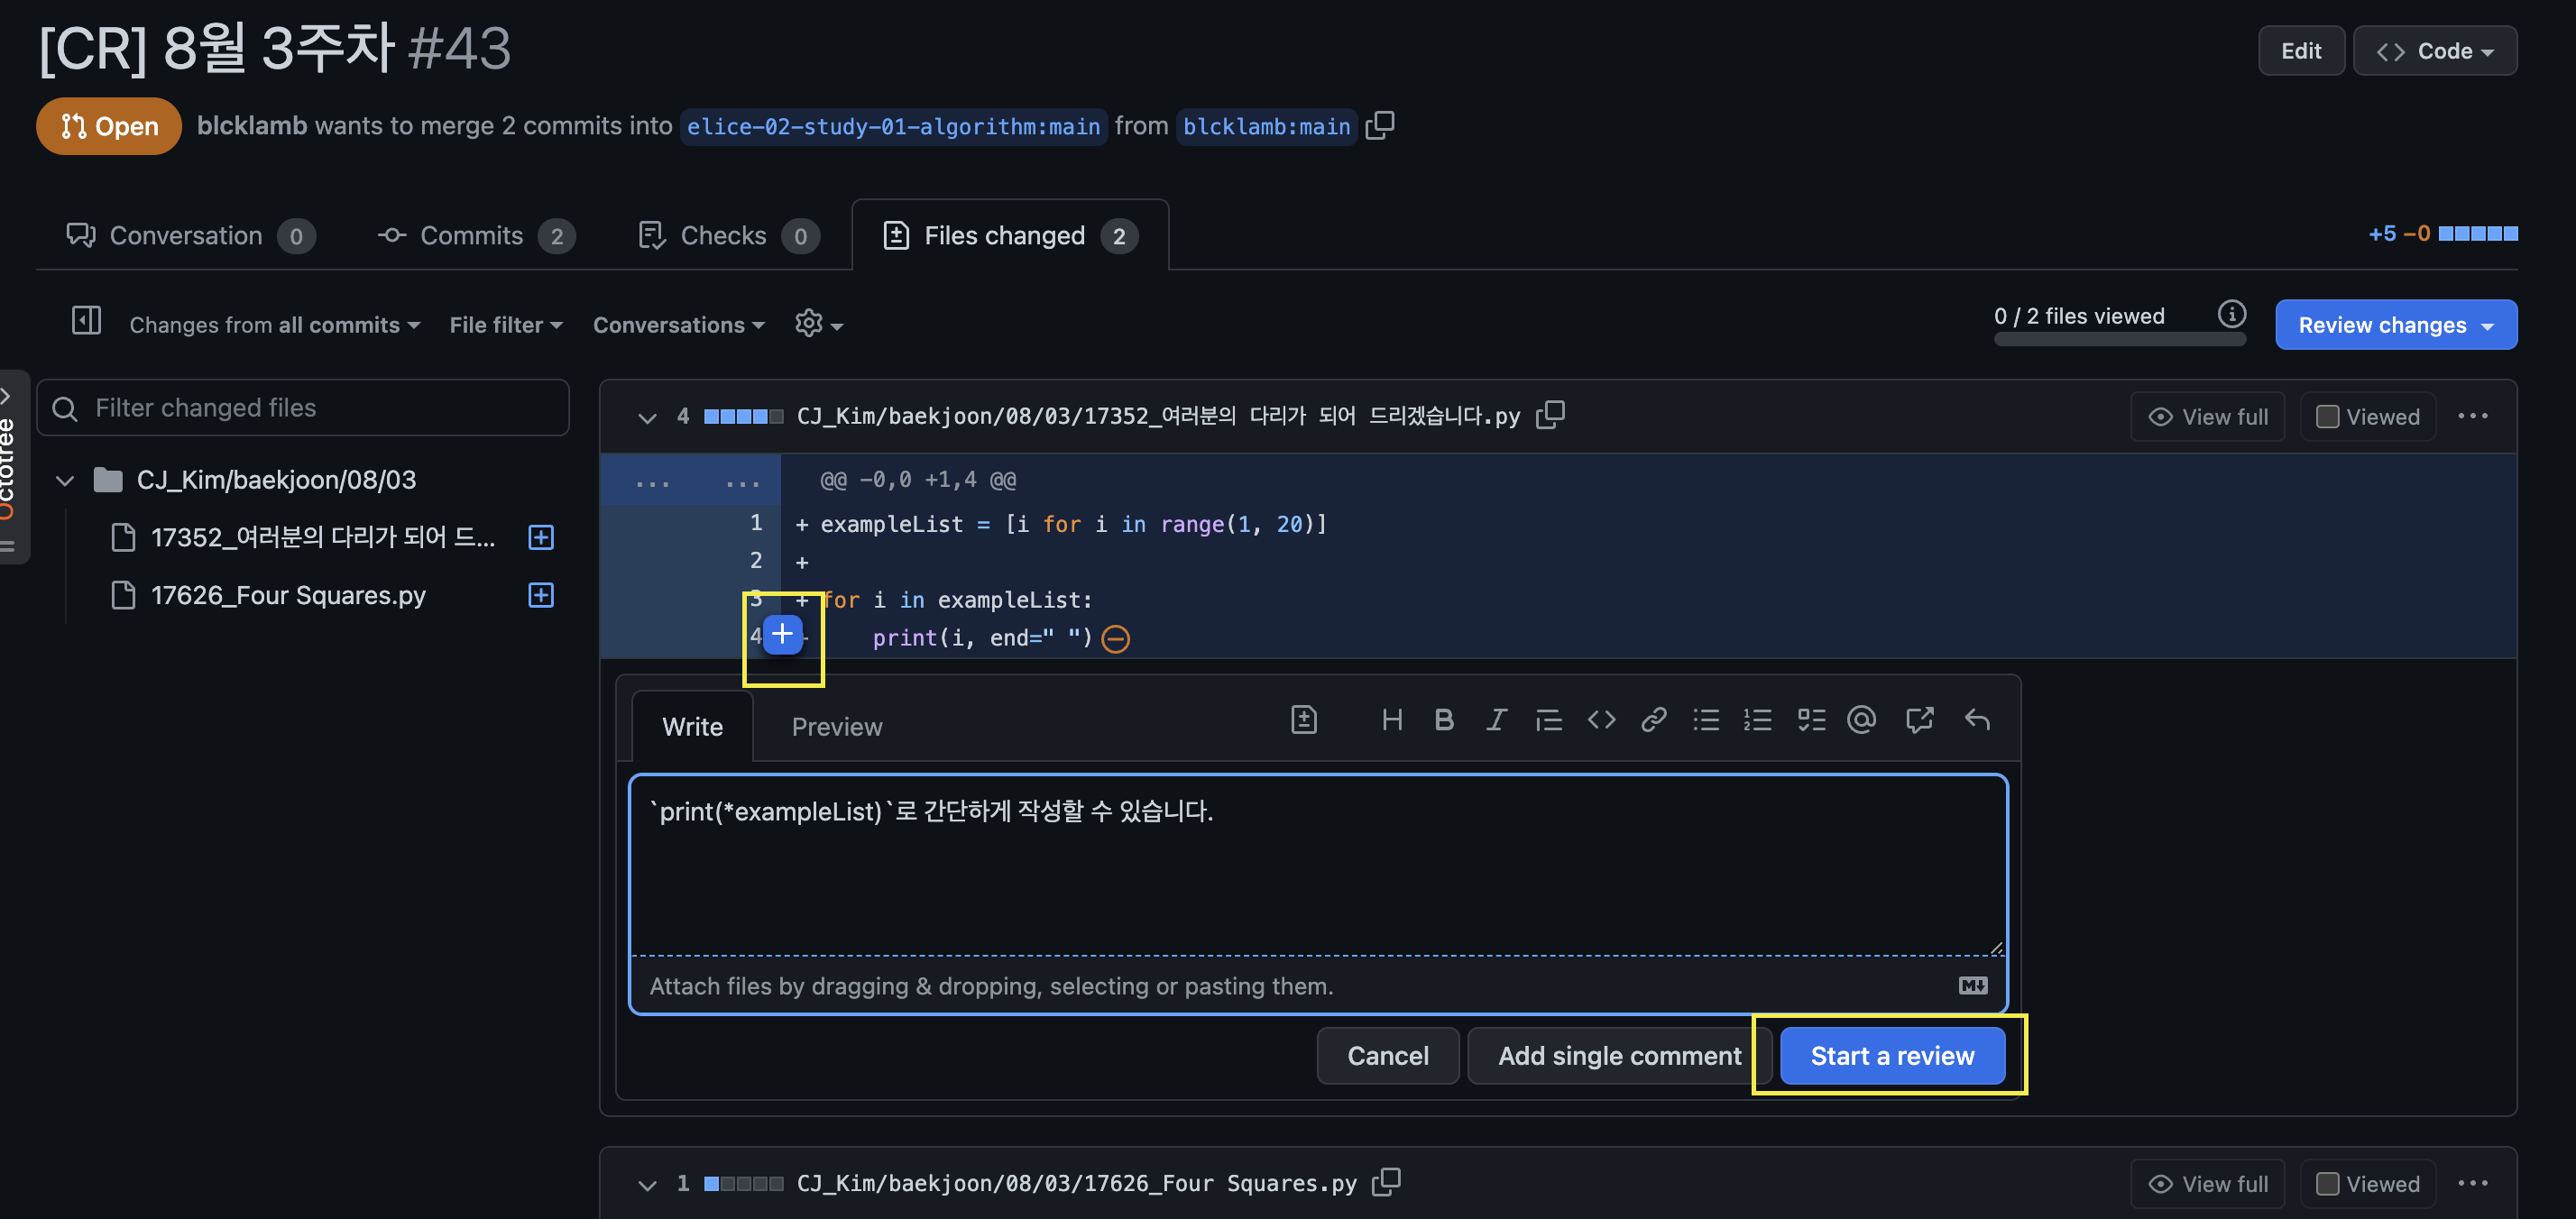The height and width of the screenshot is (1219, 2576).
Task: Click the Bold formatting icon
Action: coord(1443,720)
